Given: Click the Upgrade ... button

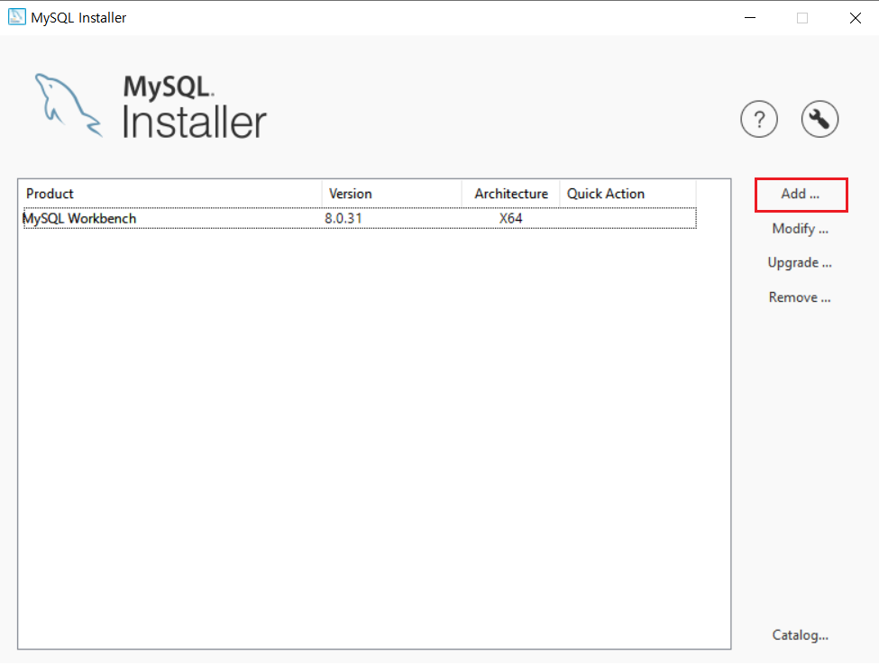Looking at the screenshot, I should pos(800,263).
